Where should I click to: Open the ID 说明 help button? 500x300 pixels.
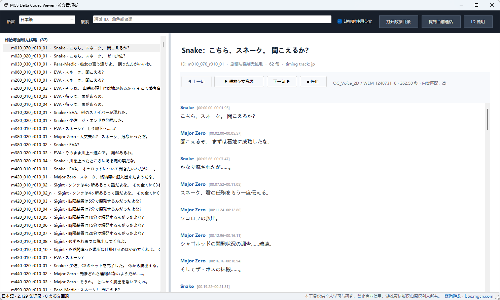tap(478, 22)
